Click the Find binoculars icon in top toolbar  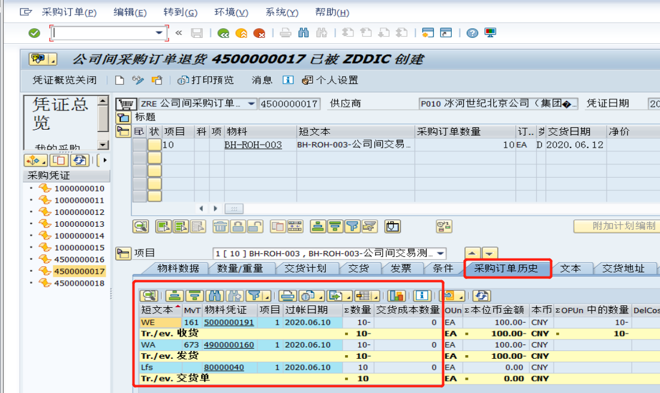[304, 33]
